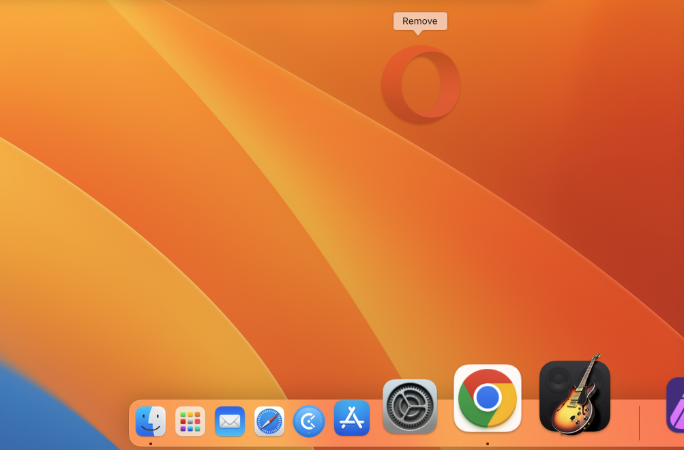Open System Settings gear icon
This screenshot has width=684, height=450.
coord(410,406)
